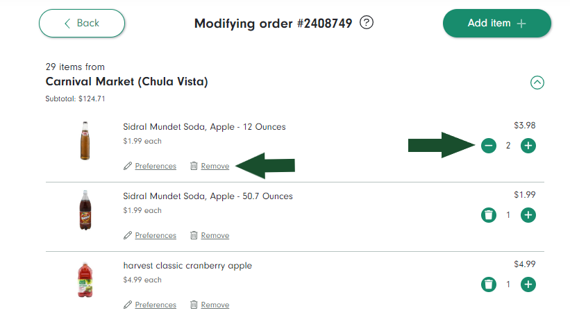570x315 pixels.
Task: Open Preferences for harvest classic cranberry apple
Action: (x=156, y=305)
